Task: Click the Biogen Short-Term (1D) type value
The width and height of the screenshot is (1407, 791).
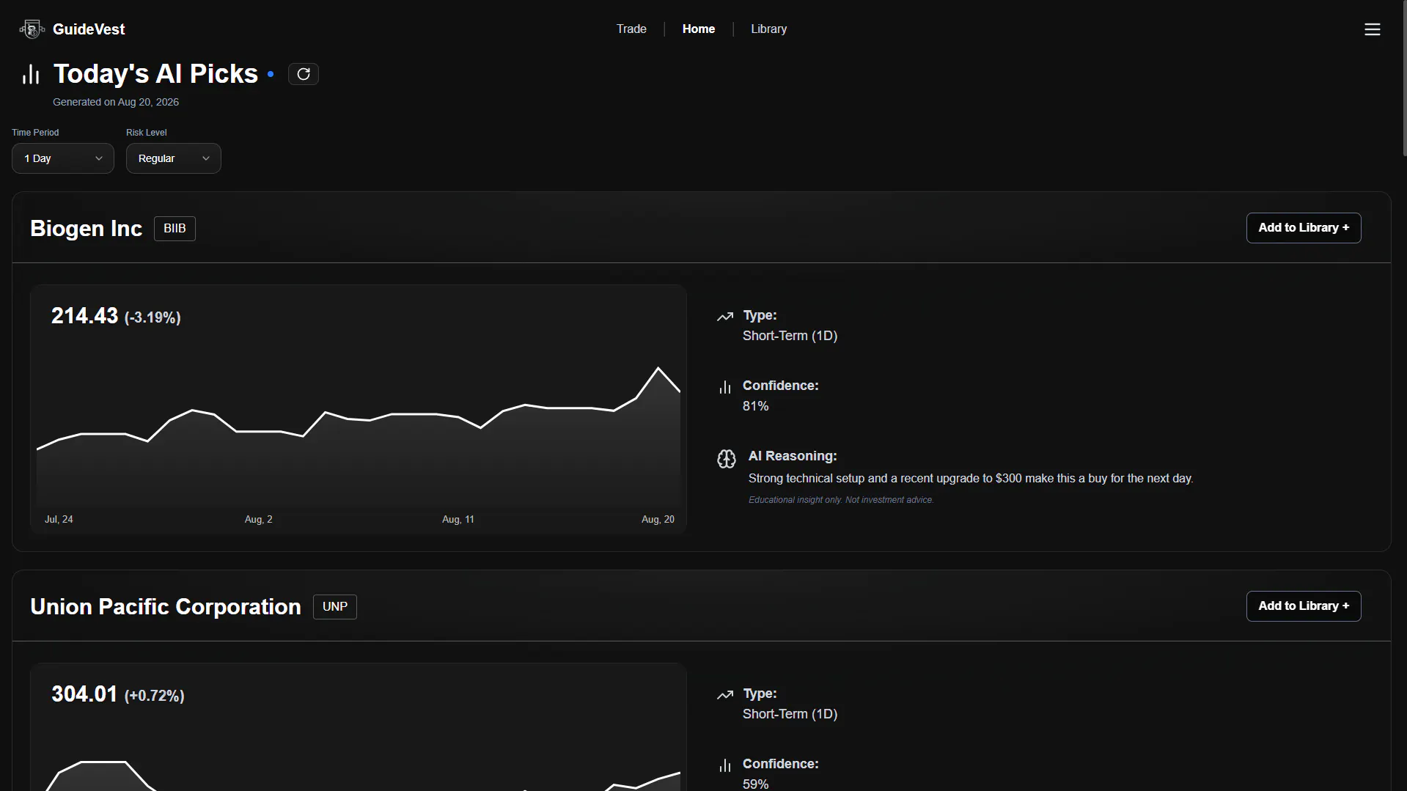Action: pyautogui.click(x=790, y=336)
